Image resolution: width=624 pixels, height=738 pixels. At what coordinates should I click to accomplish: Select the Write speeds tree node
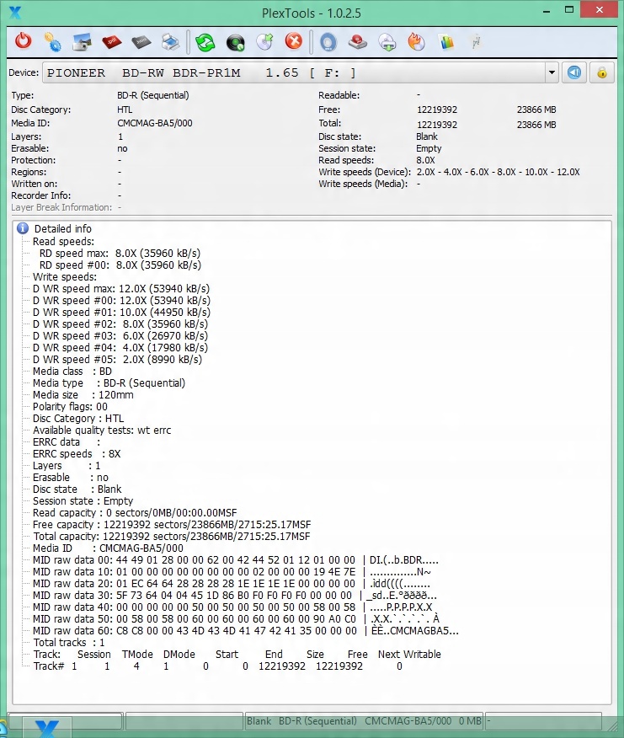tap(64, 276)
